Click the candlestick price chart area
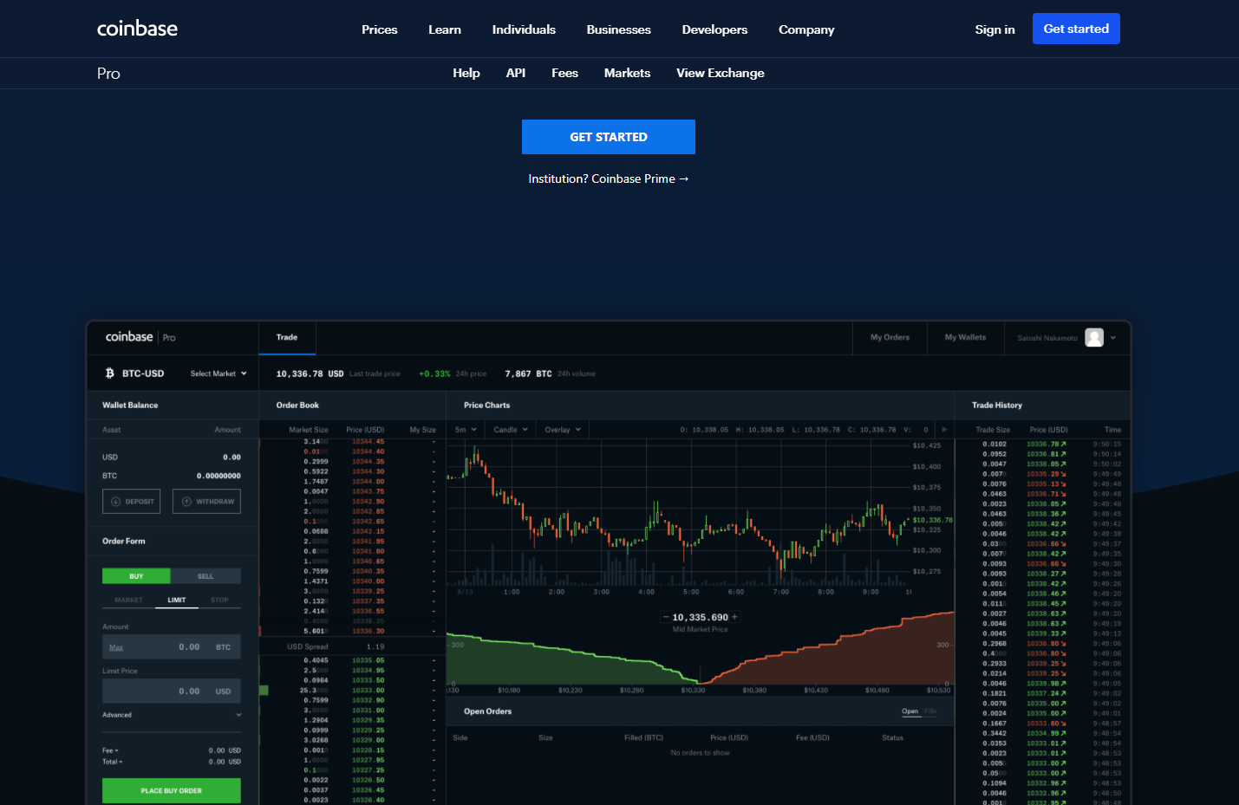1239x805 pixels. coord(678,515)
